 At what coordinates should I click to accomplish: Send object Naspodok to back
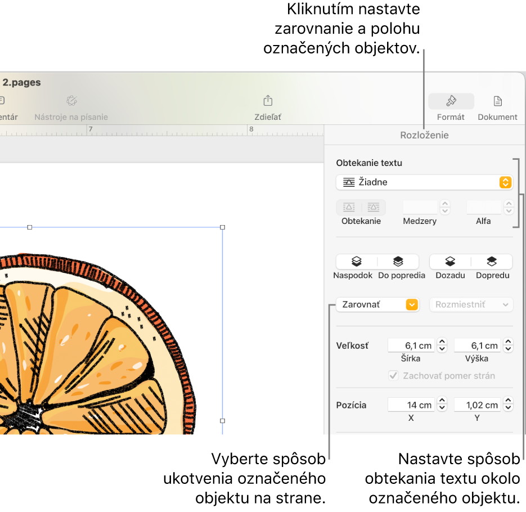point(357,262)
